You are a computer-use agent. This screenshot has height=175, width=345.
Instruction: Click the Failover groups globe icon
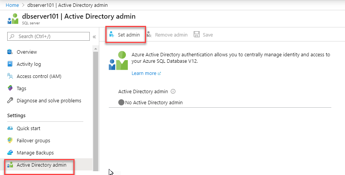tap(10, 140)
